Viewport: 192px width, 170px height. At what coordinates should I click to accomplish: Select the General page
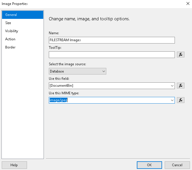[23, 15]
